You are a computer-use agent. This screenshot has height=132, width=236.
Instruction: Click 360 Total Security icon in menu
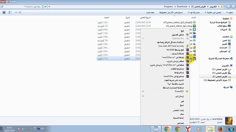pos(187,46)
